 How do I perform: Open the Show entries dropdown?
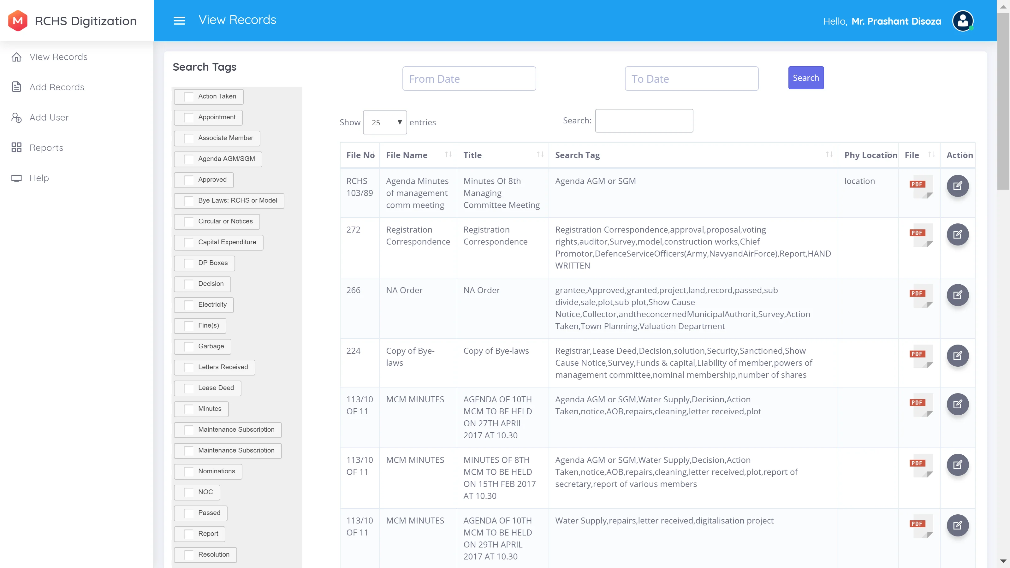pyautogui.click(x=385, y=122)
